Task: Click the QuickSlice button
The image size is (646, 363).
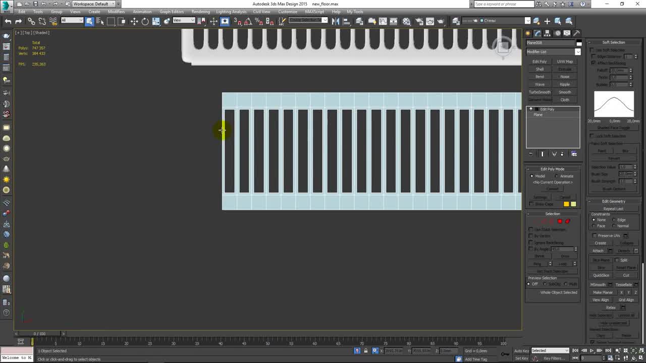Action: click(x=601, y=275)
